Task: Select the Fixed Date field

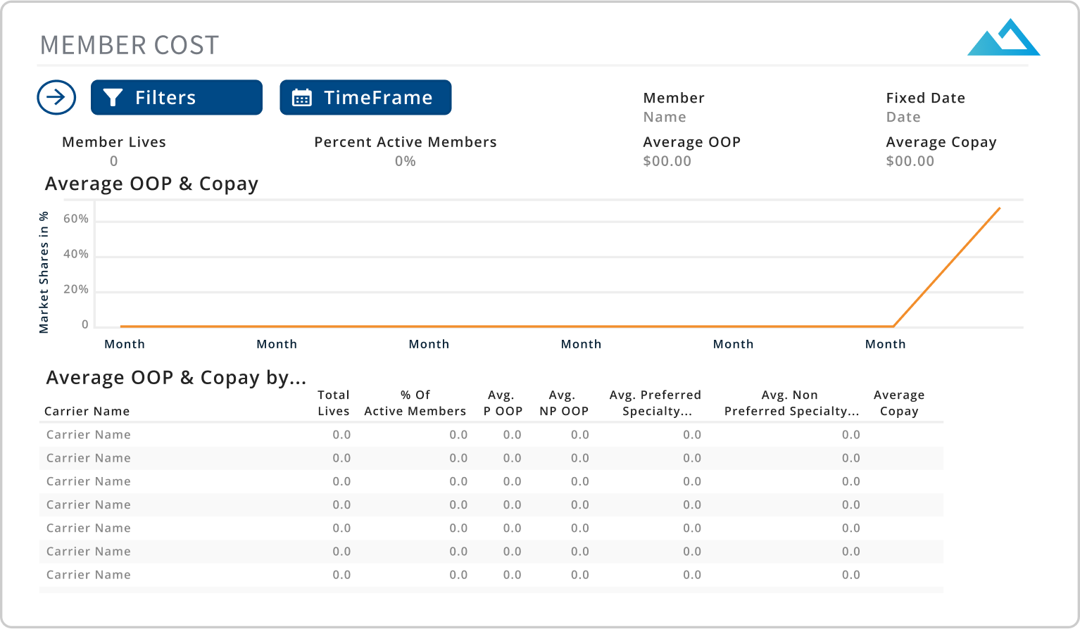Action: [x=903, y=117]
